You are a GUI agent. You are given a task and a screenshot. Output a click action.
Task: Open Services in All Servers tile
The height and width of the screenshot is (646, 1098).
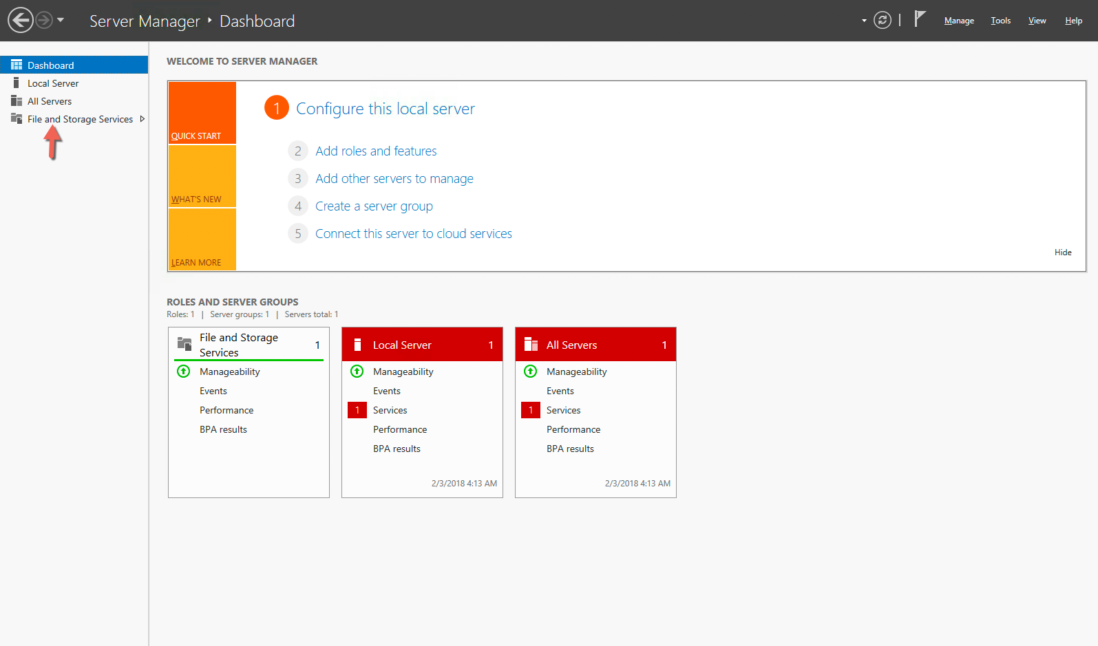pos(564,410)
